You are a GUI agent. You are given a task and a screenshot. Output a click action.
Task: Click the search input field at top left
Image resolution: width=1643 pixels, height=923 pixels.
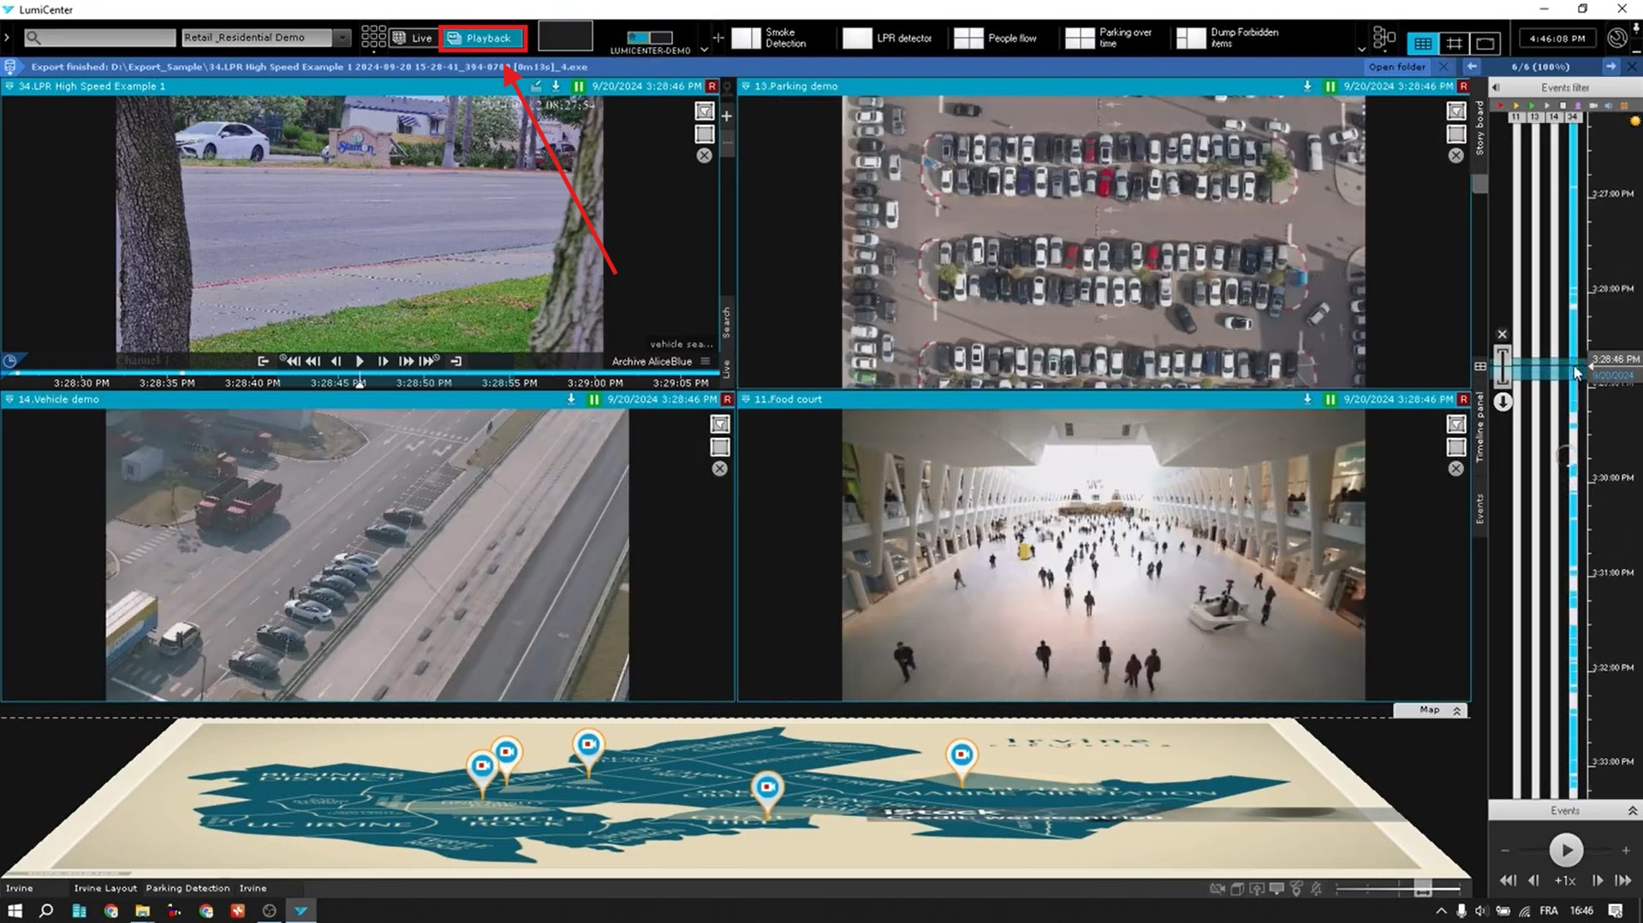coord(100,38)
